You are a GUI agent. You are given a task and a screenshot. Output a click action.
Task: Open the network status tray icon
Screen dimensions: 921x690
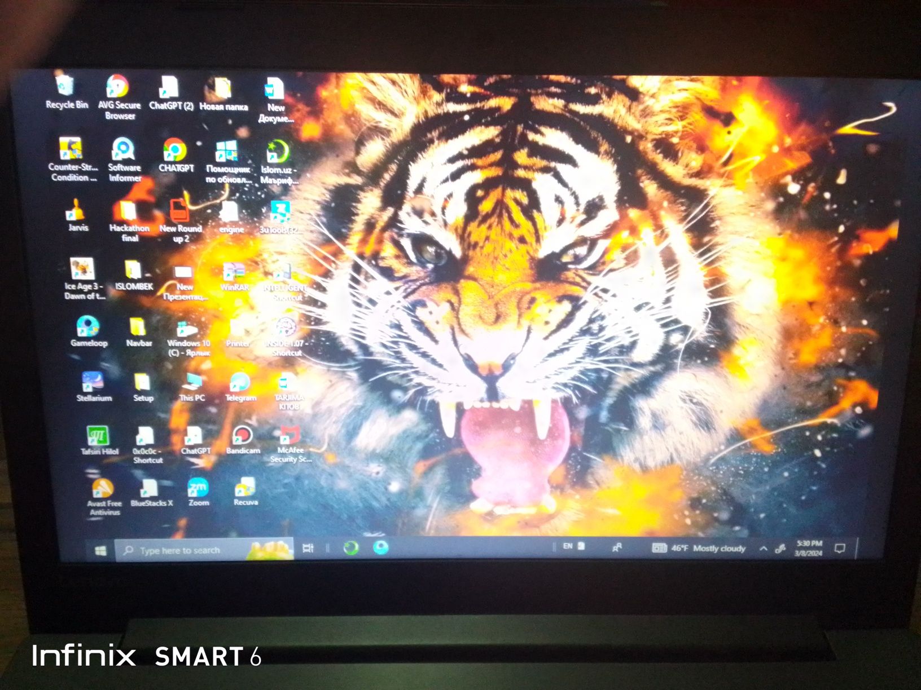click(780, 548)
